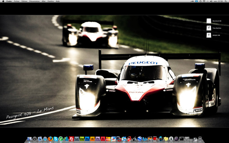Click the date and time 'ven. 22:58'
The width and height of the screenshot is (229, 143).
tap(219, 1)
